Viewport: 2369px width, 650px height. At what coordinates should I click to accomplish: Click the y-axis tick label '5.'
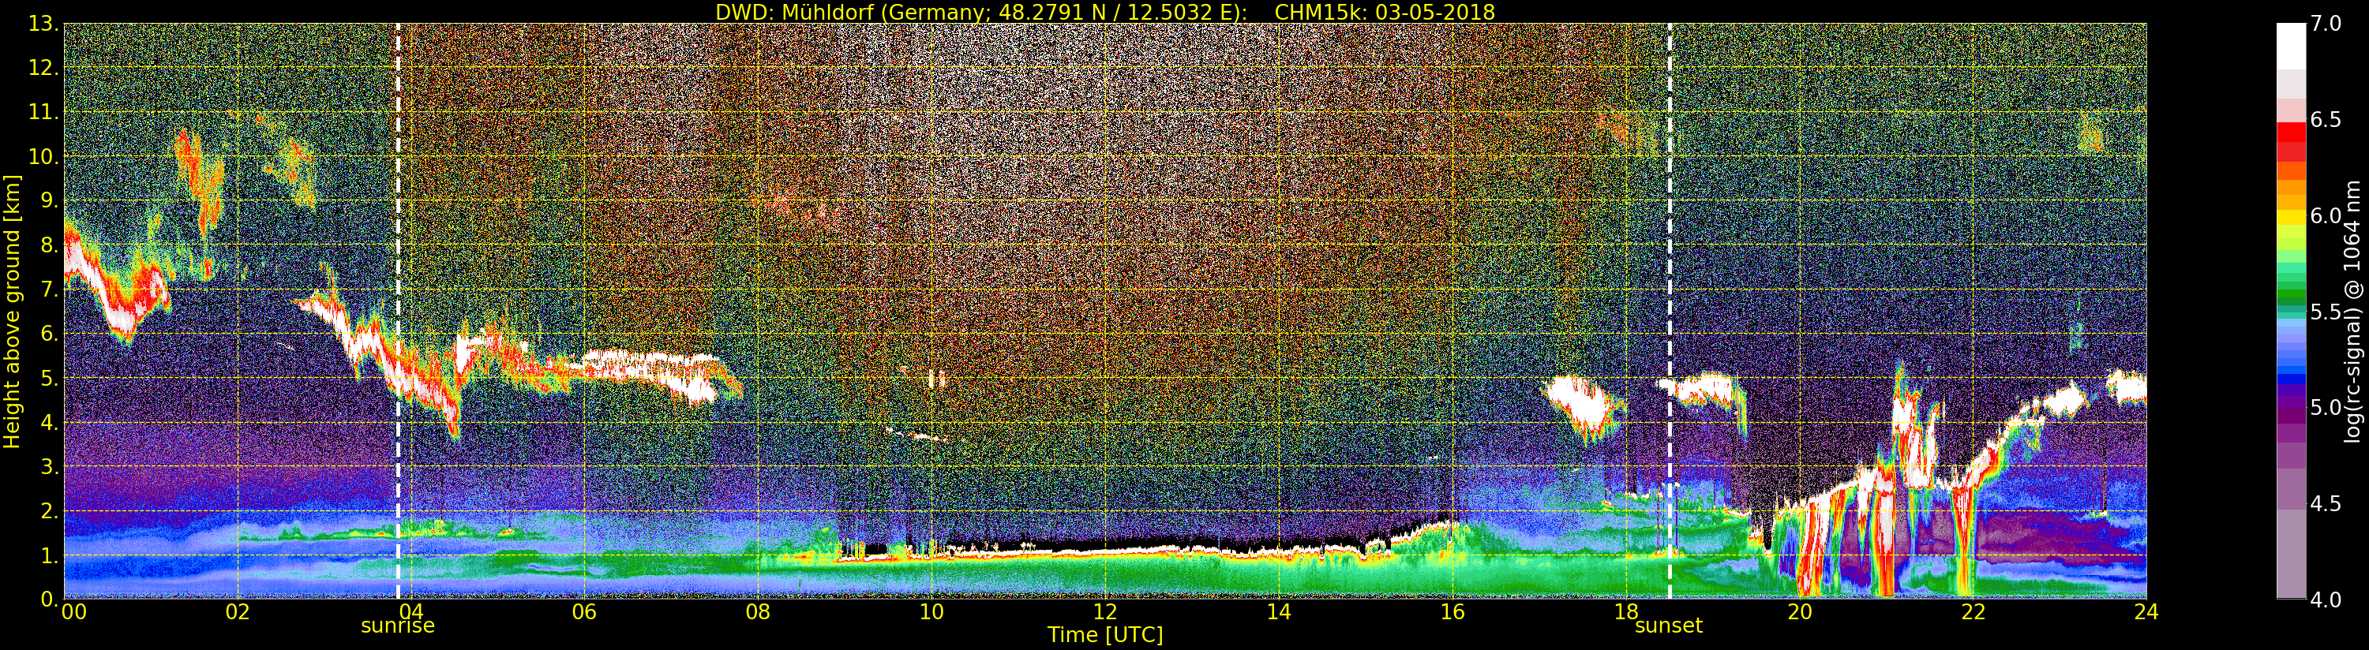click(49, 378)
